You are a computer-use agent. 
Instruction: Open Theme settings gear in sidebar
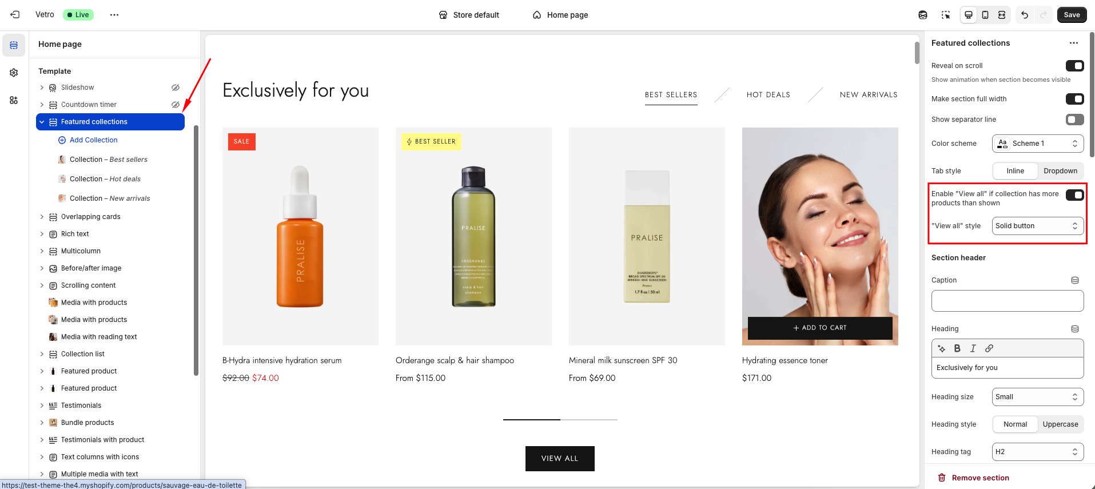(x=14, y=73)
